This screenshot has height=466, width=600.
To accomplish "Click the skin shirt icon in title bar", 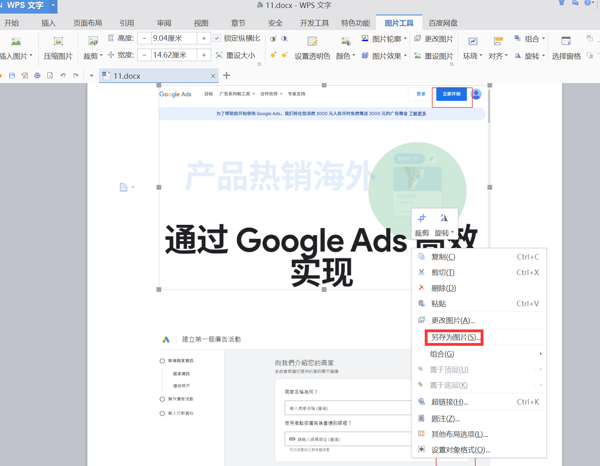I will pyautogui.click(x=562, y=3).
